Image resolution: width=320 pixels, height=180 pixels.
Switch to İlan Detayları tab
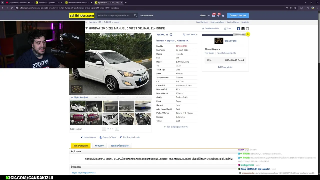tap(80, 146)
